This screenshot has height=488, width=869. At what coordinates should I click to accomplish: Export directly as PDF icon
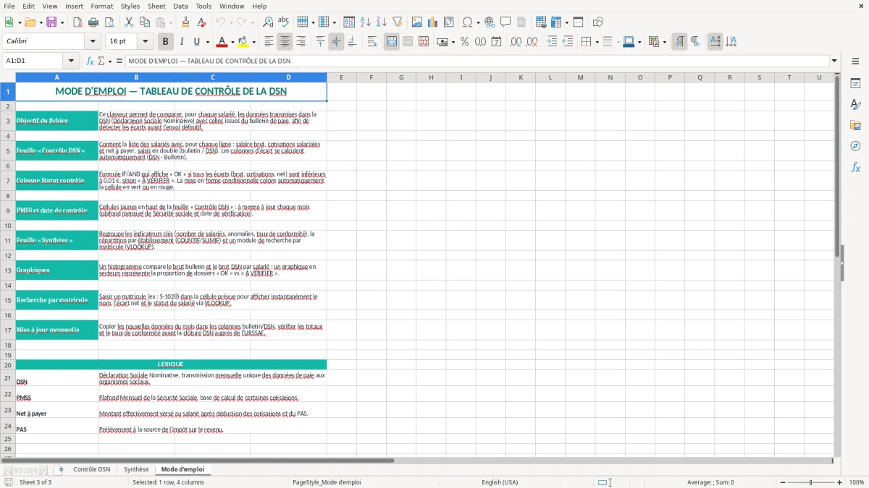click(x=77, y=22)
